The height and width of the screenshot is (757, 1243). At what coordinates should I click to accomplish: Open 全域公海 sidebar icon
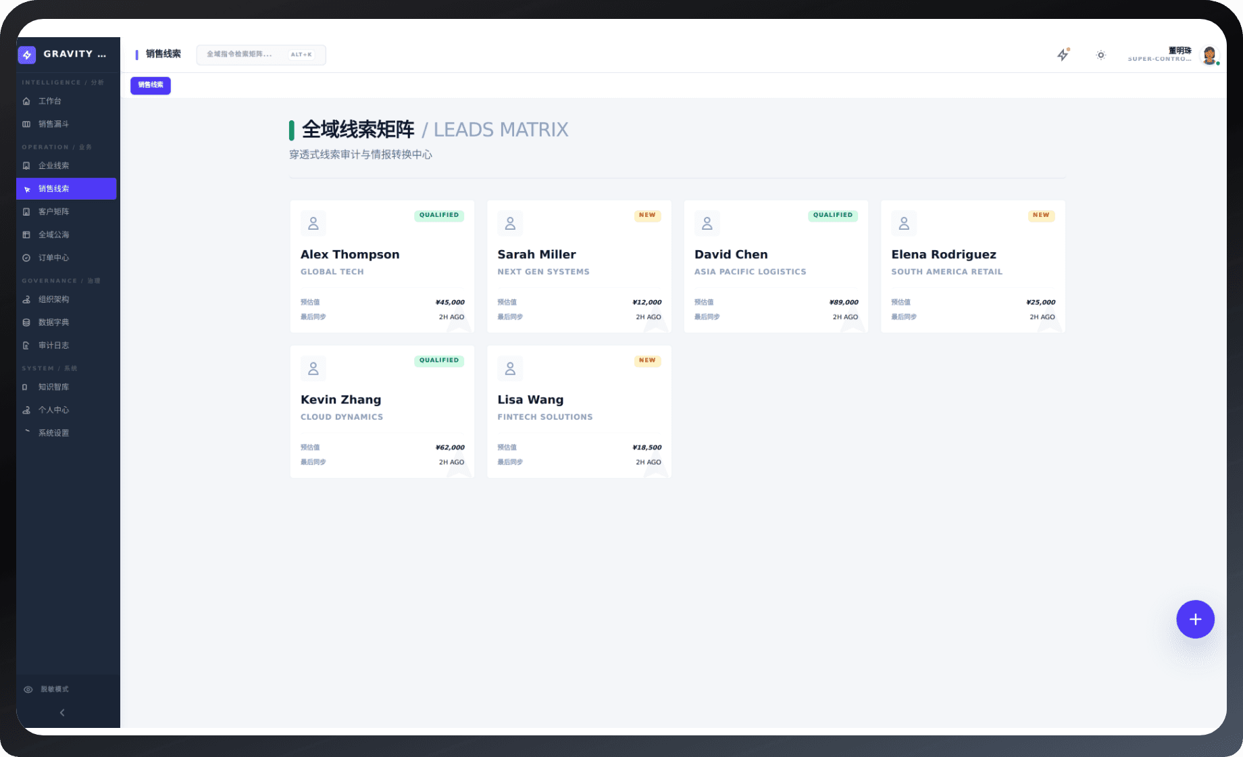[26, 235]
